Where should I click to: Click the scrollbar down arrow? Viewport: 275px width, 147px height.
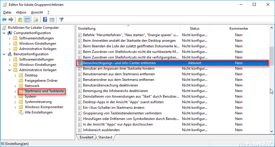(x=271, y=131)
